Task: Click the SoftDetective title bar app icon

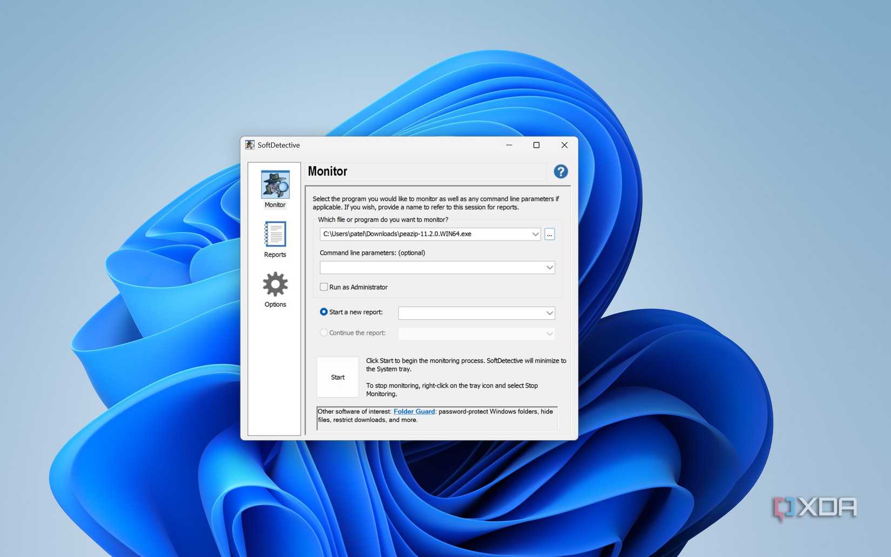Action: click(249, 145)
